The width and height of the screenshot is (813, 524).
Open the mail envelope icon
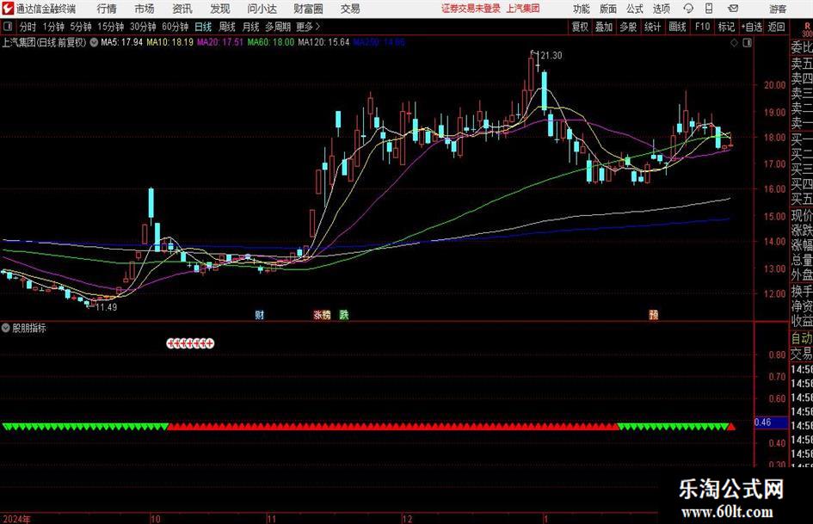[733, 9]
